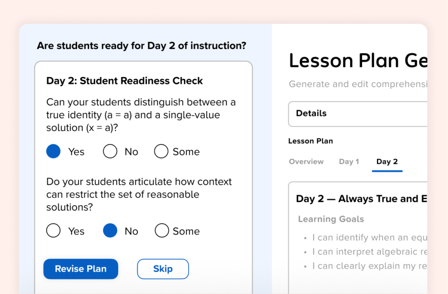Select "No" for the identity distinction question
The height and width of the screenshot is (294, 448).
point(110,151)
